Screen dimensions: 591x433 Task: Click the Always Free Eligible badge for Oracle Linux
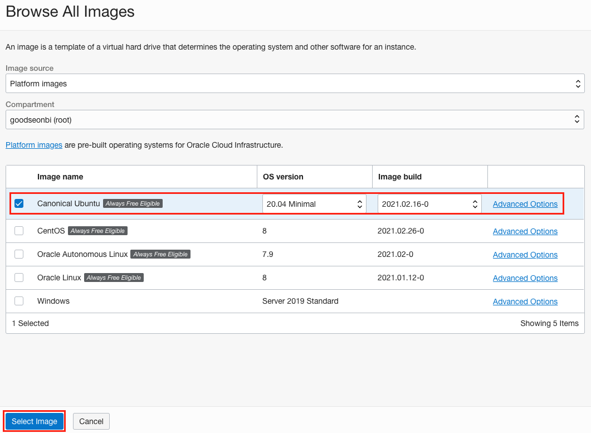pyautogui.click(x=114, y=278)
